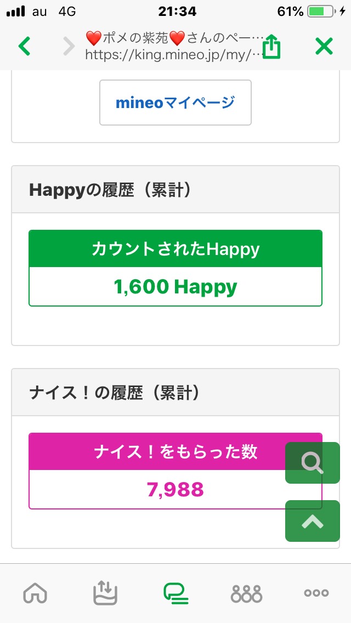Open the data transfer tank tab
351x623 pixels.
tap(105, 593)
